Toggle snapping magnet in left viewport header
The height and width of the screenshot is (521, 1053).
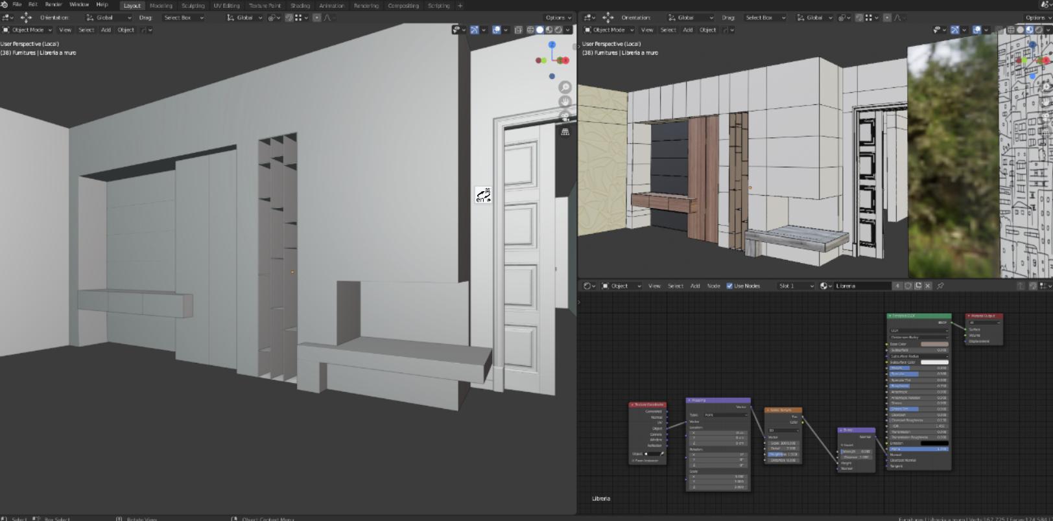click(289, 17)
